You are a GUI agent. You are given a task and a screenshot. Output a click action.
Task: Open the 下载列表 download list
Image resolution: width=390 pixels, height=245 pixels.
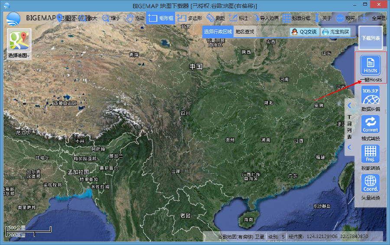point(370,38)
